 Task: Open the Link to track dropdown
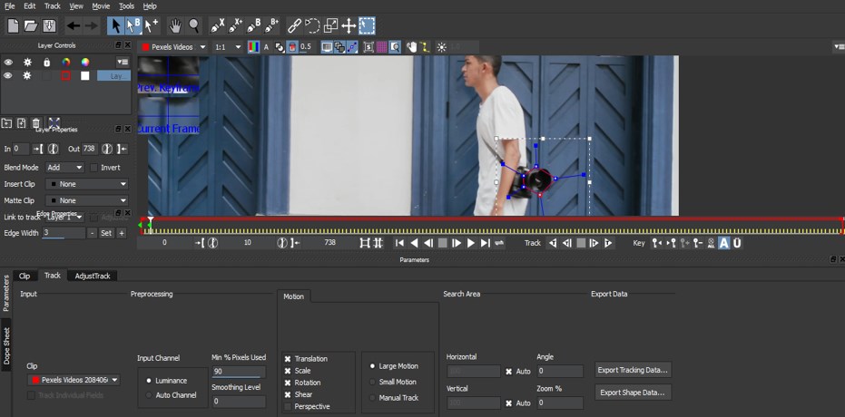64,218
